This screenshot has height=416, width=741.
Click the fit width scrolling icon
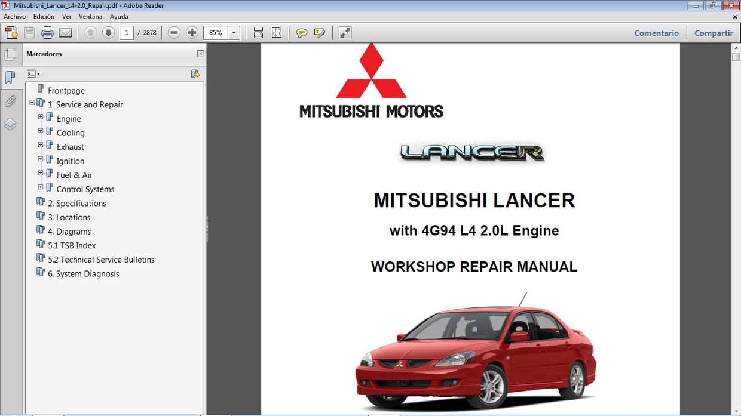258,33
